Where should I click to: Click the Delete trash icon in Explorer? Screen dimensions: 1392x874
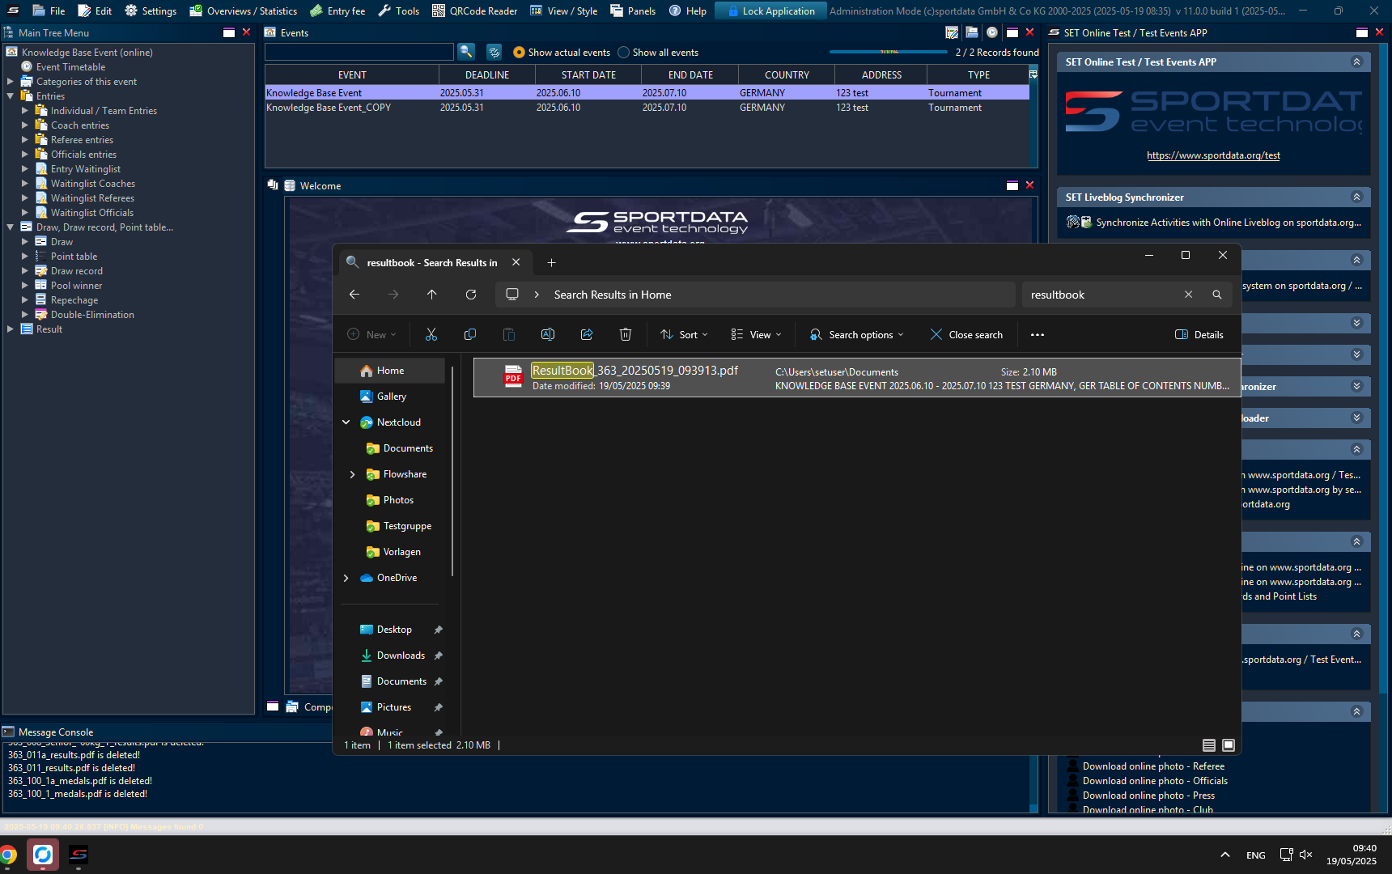[626, 335]
